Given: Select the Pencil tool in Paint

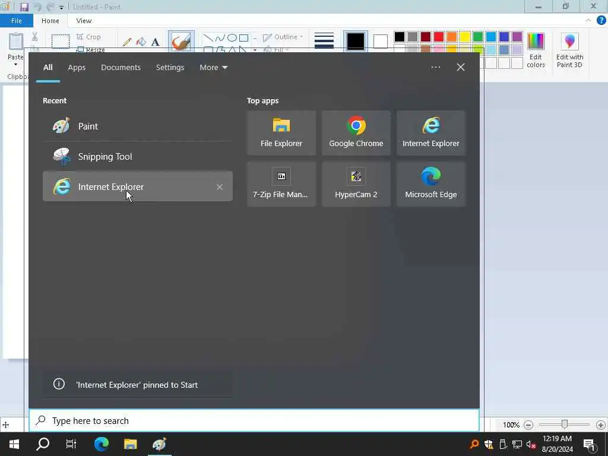Looking at the screenshot, I should click(127, 42).
